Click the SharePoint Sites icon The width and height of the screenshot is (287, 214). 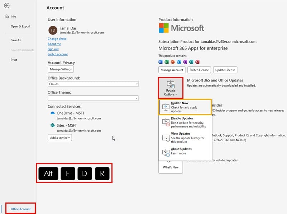tap(53, 125)
